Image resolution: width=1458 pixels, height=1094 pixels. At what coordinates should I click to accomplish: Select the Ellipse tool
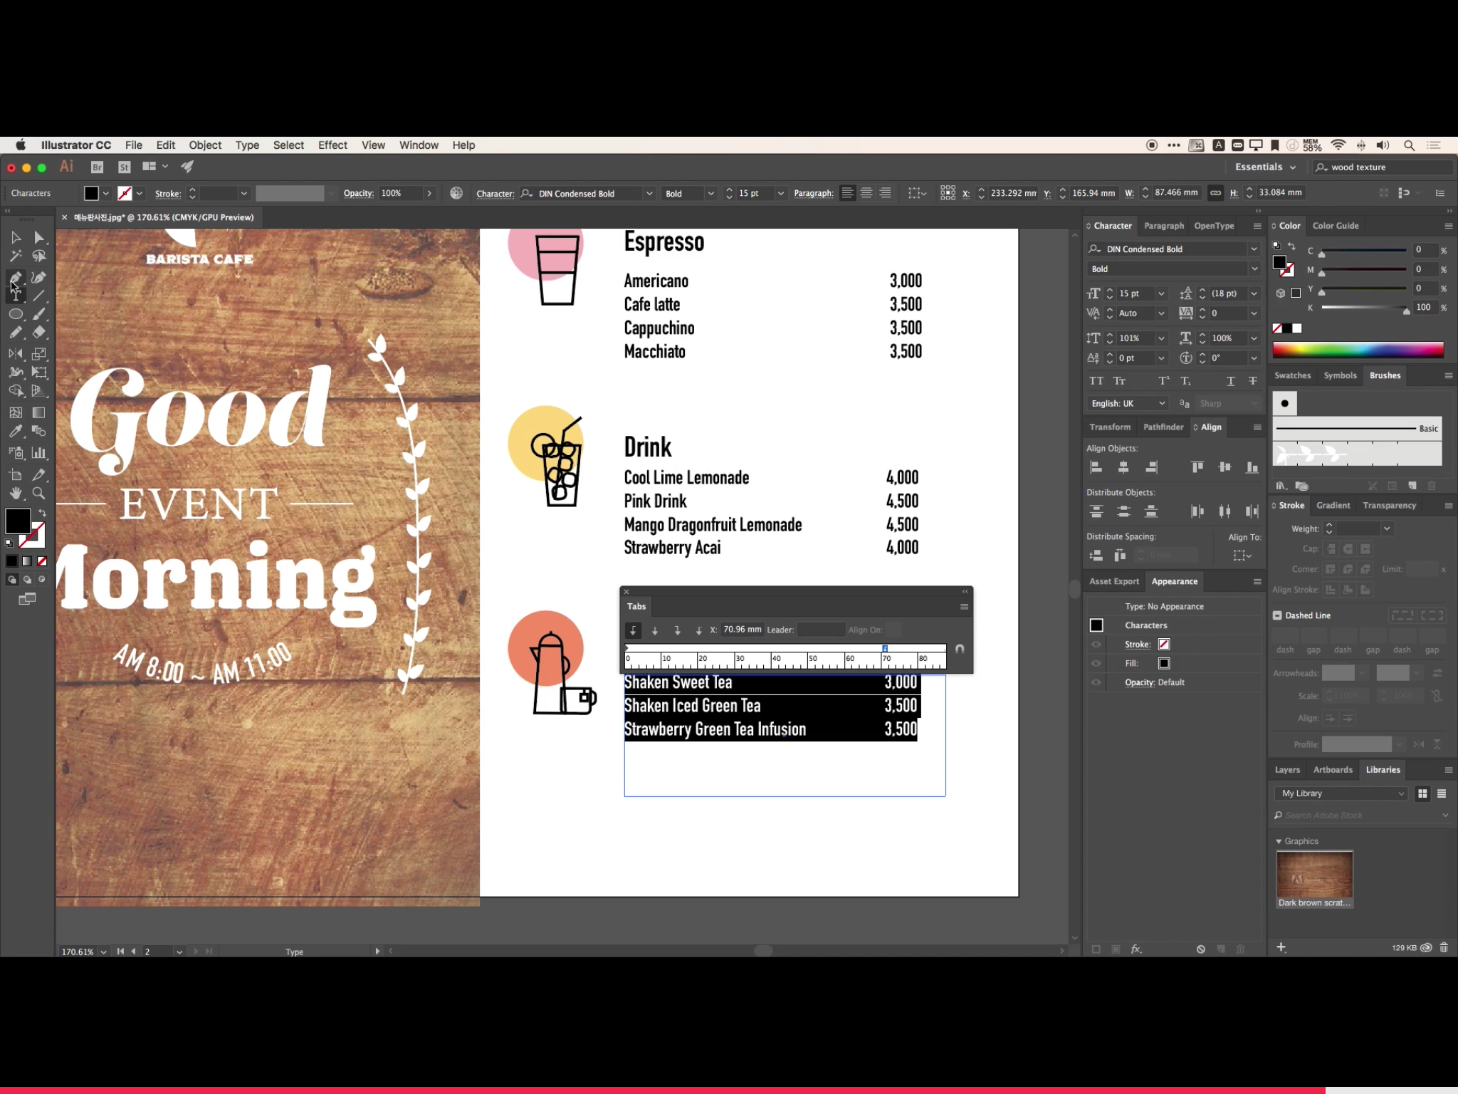(x=16, y=314)
